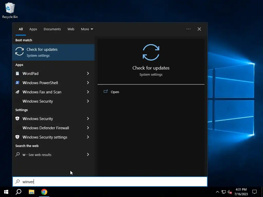Viewport: 263px width, 197px height.
Task: Switch to the All tab
Action: (x=21, y=29)
